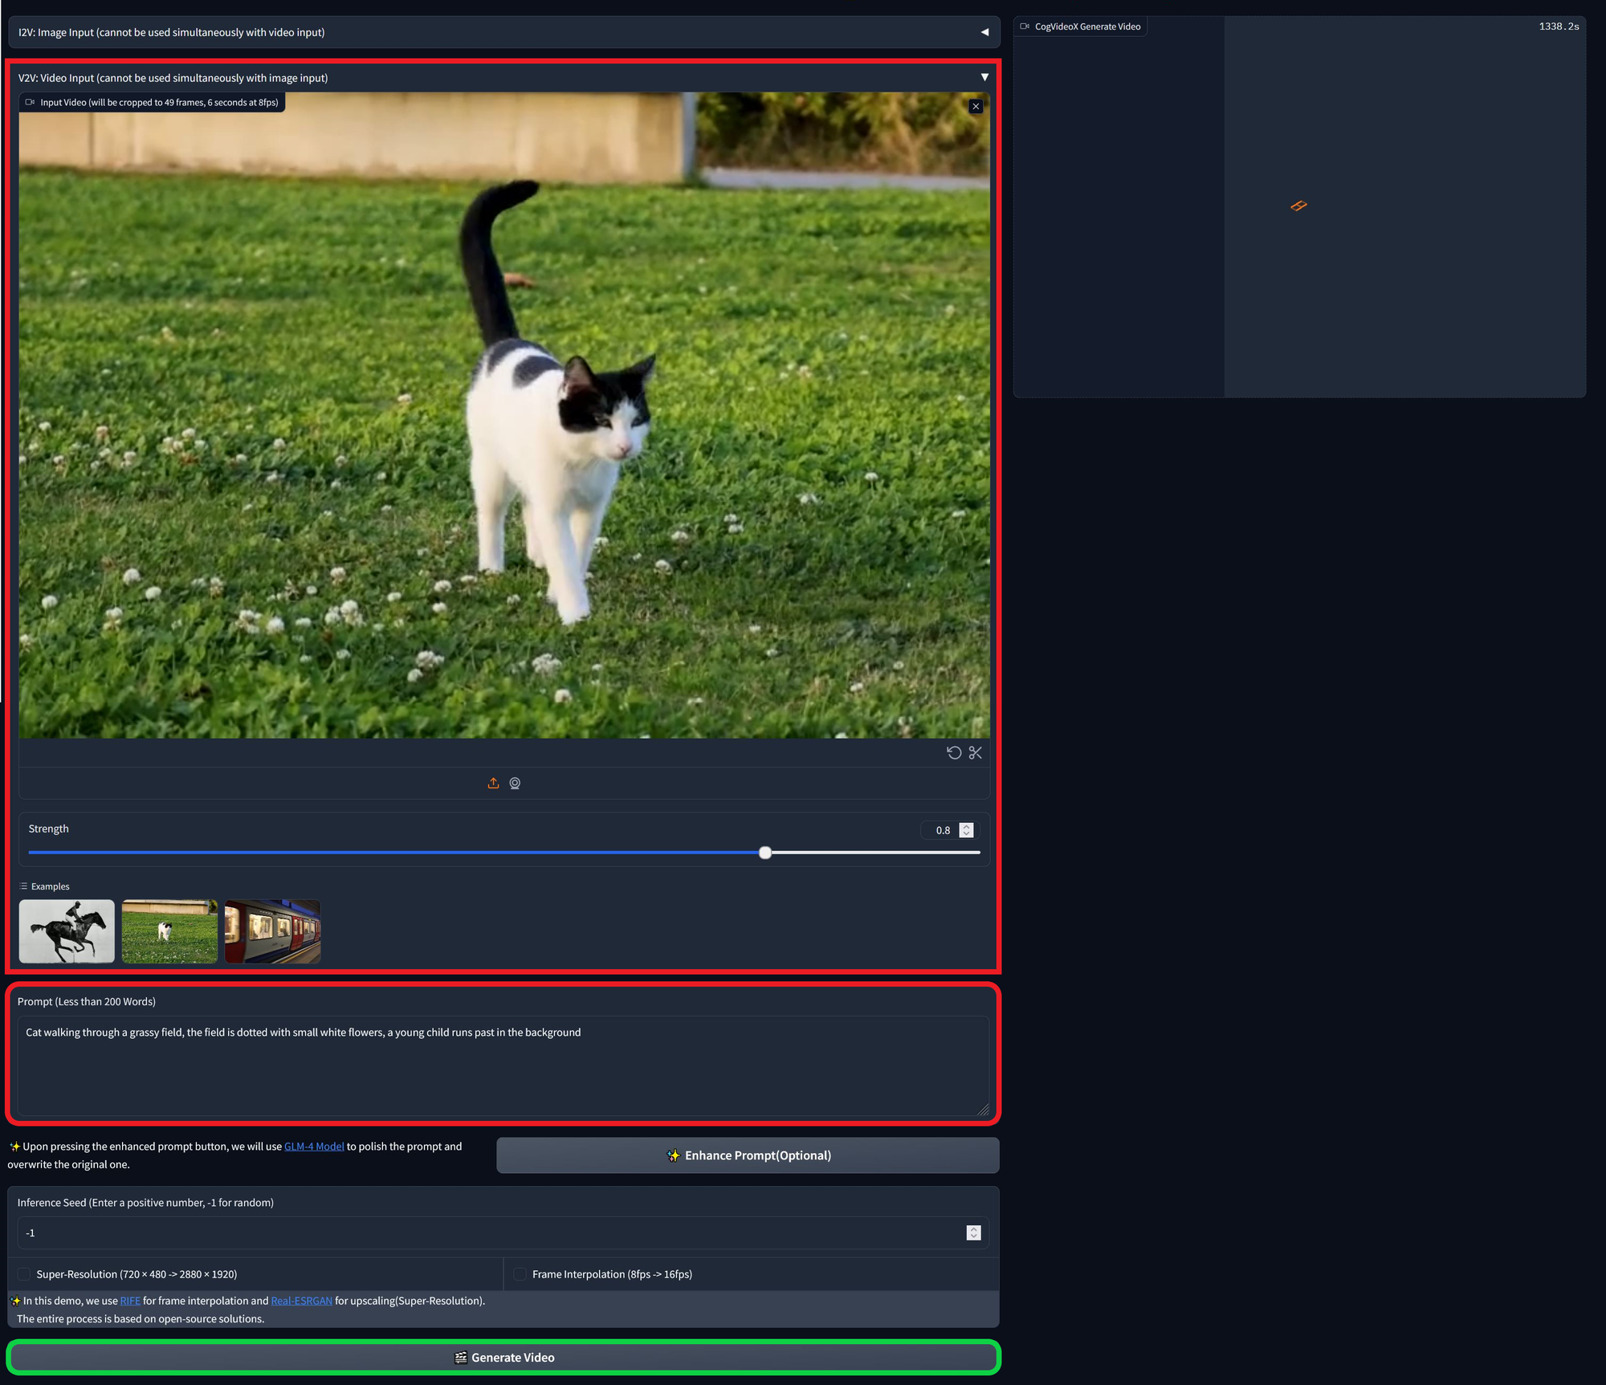Screen dimensions: 1606x1385
Task: Enable Super-Resolution upscaling
Action: pos(23,1273)
